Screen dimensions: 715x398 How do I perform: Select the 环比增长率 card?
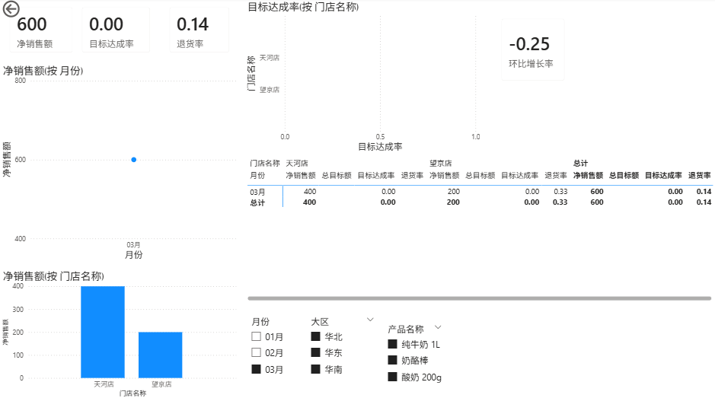531,49
